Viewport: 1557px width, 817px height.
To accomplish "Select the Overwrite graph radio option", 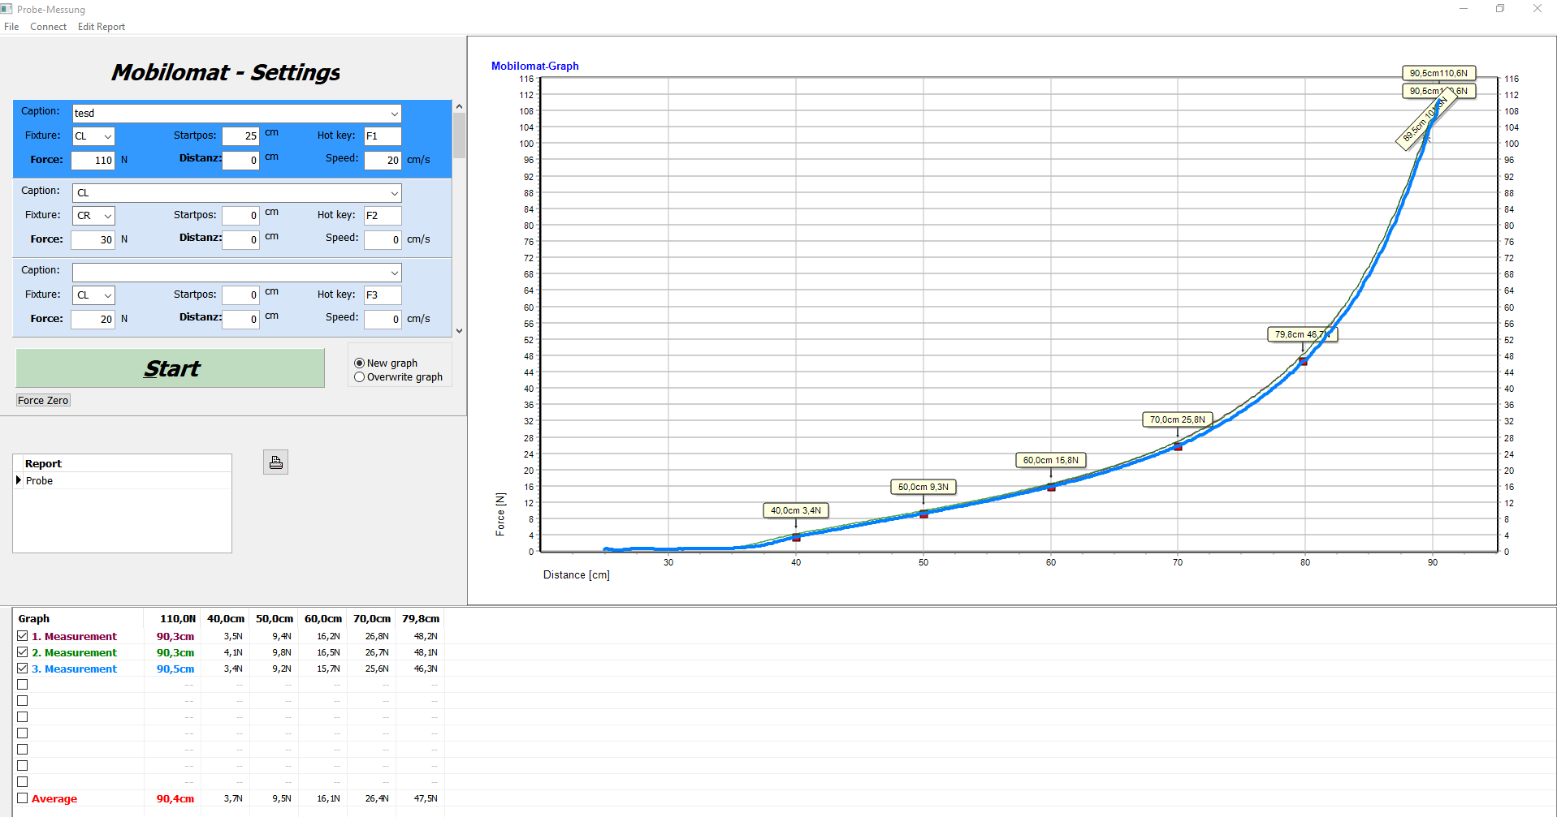I will click(x=360, y=377).
